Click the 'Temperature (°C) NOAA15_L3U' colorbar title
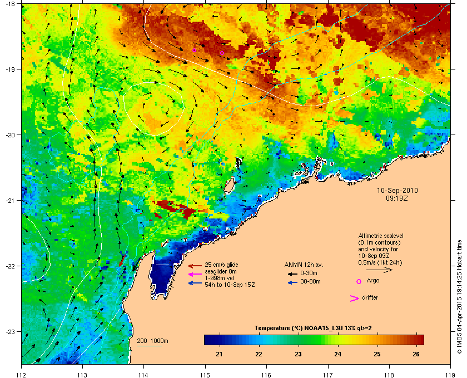The image size is (467, 378). coord(313,329)
